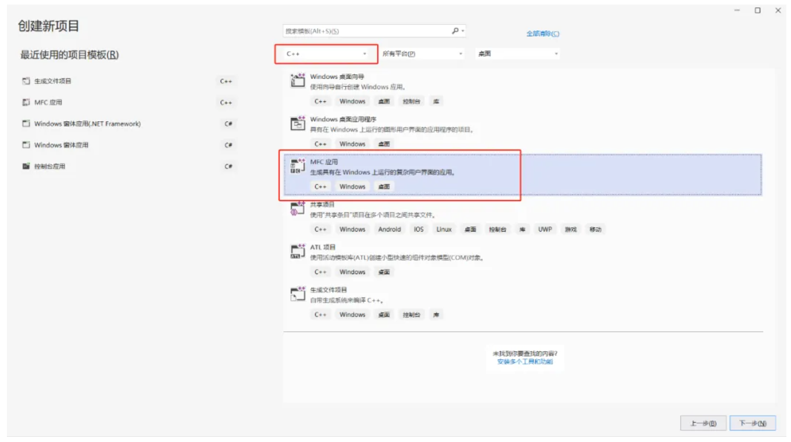Click C# badge beside Windows 窗体应用(.NET Framework)

[x=229, y=124]
